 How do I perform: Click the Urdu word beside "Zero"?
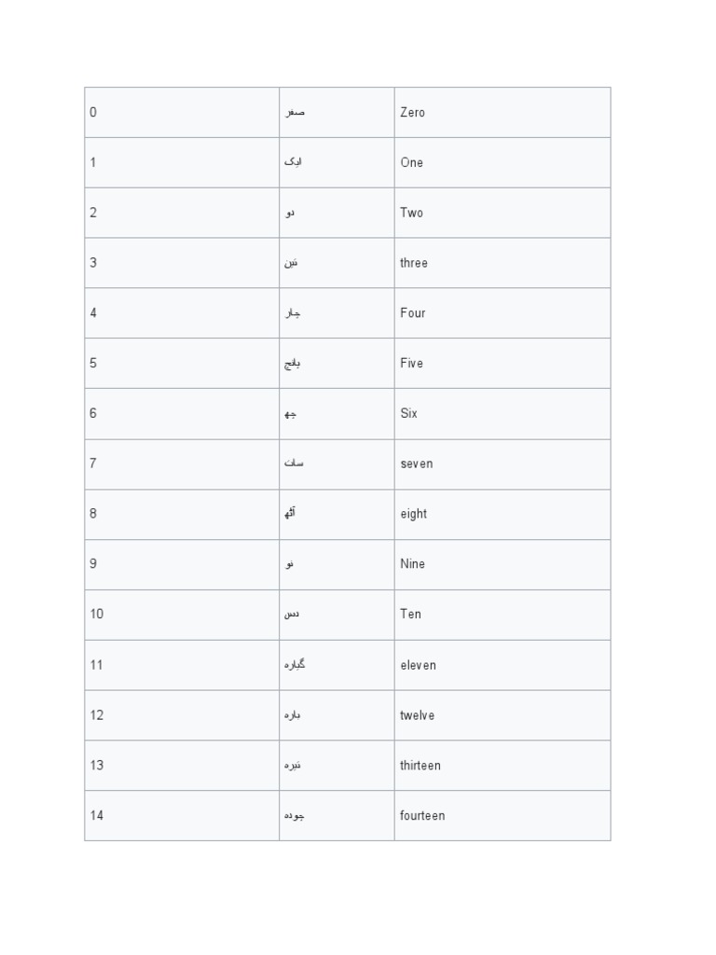pos(295,113)
